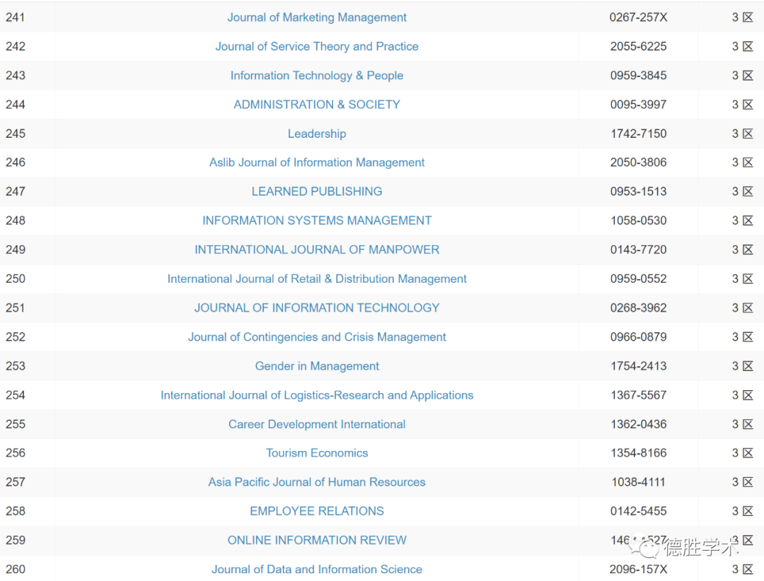This screenshot has width=764, height=581.
Task: Select row number 245
Action: coord(16,134)
